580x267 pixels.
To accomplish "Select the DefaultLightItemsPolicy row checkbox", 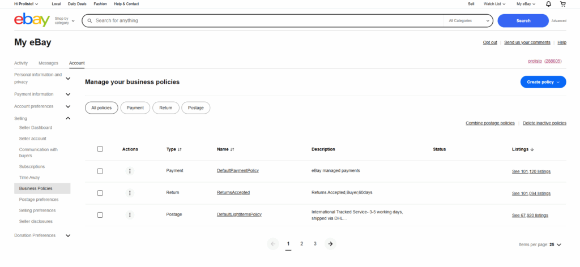I will pyautogui.click(x=100, y=215).
